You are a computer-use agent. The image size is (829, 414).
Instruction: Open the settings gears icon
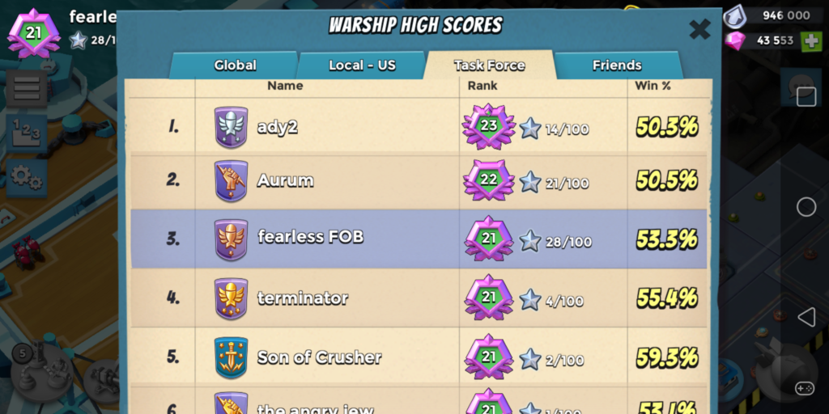coord(27,178)
